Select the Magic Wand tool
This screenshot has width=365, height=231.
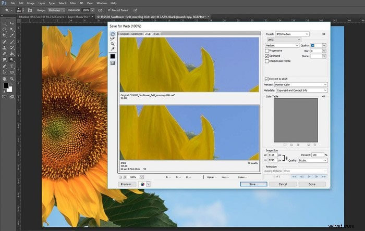click(x=11, y=29)
